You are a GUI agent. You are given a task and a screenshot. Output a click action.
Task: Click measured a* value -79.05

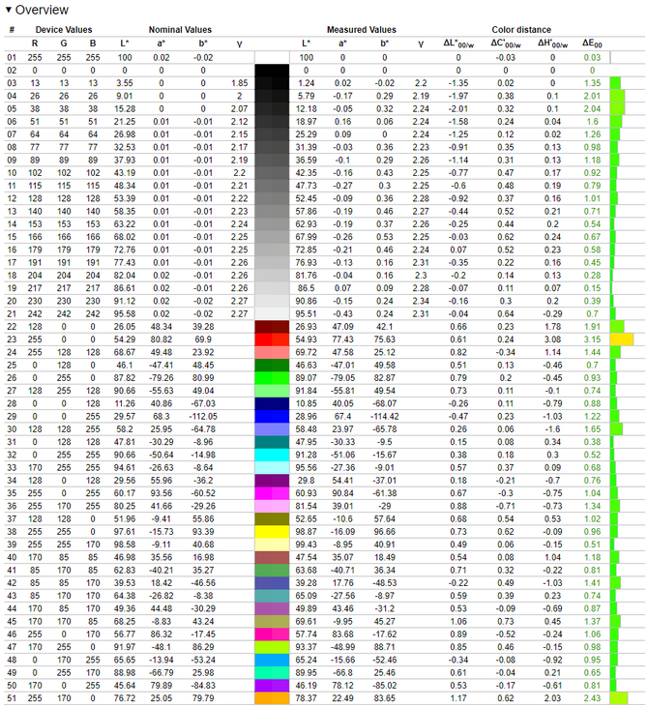pos(342,378)
